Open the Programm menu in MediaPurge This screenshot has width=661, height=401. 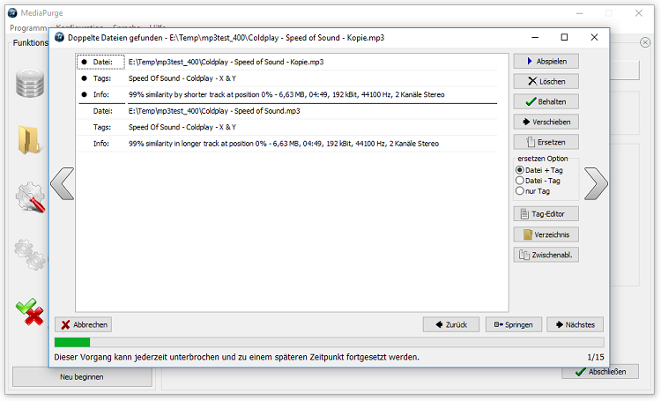pyautogui.click(x=28, y=28)
